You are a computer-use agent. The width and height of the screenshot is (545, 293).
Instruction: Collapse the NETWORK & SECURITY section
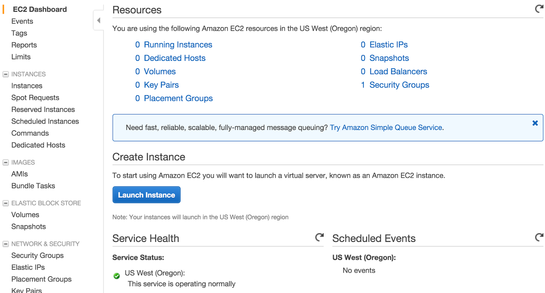(5, 244)
